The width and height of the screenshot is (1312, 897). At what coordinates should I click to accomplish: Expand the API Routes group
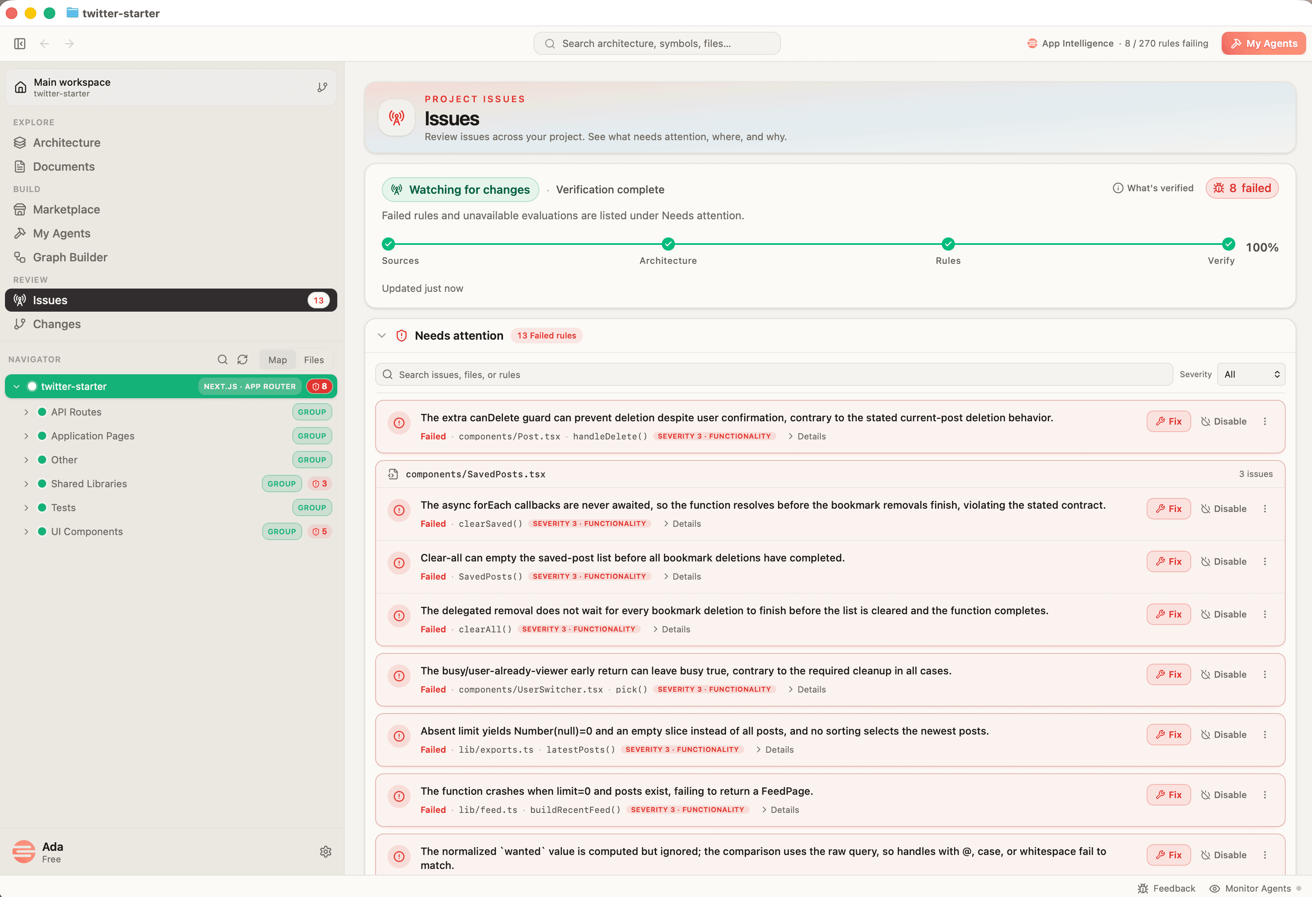[26, 412]
